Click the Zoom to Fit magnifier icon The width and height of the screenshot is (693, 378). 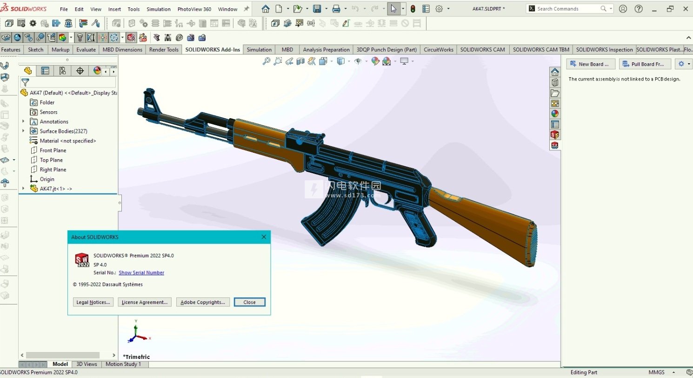click(x=267, y=61)
